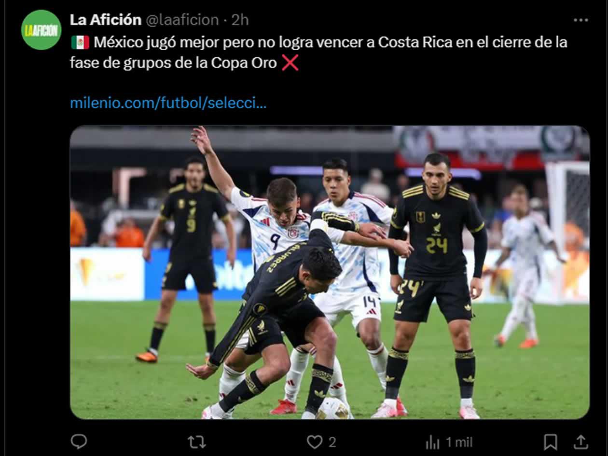Click the like count 2
The height and width of the screenshot is (456, 608).
pos(332,442)
